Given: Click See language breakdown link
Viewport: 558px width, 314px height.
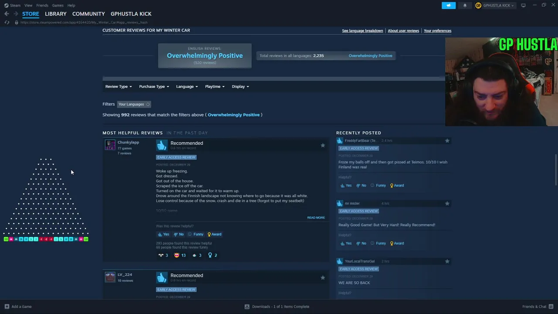Looking at the screenshot, I should [x=363, y=31].
